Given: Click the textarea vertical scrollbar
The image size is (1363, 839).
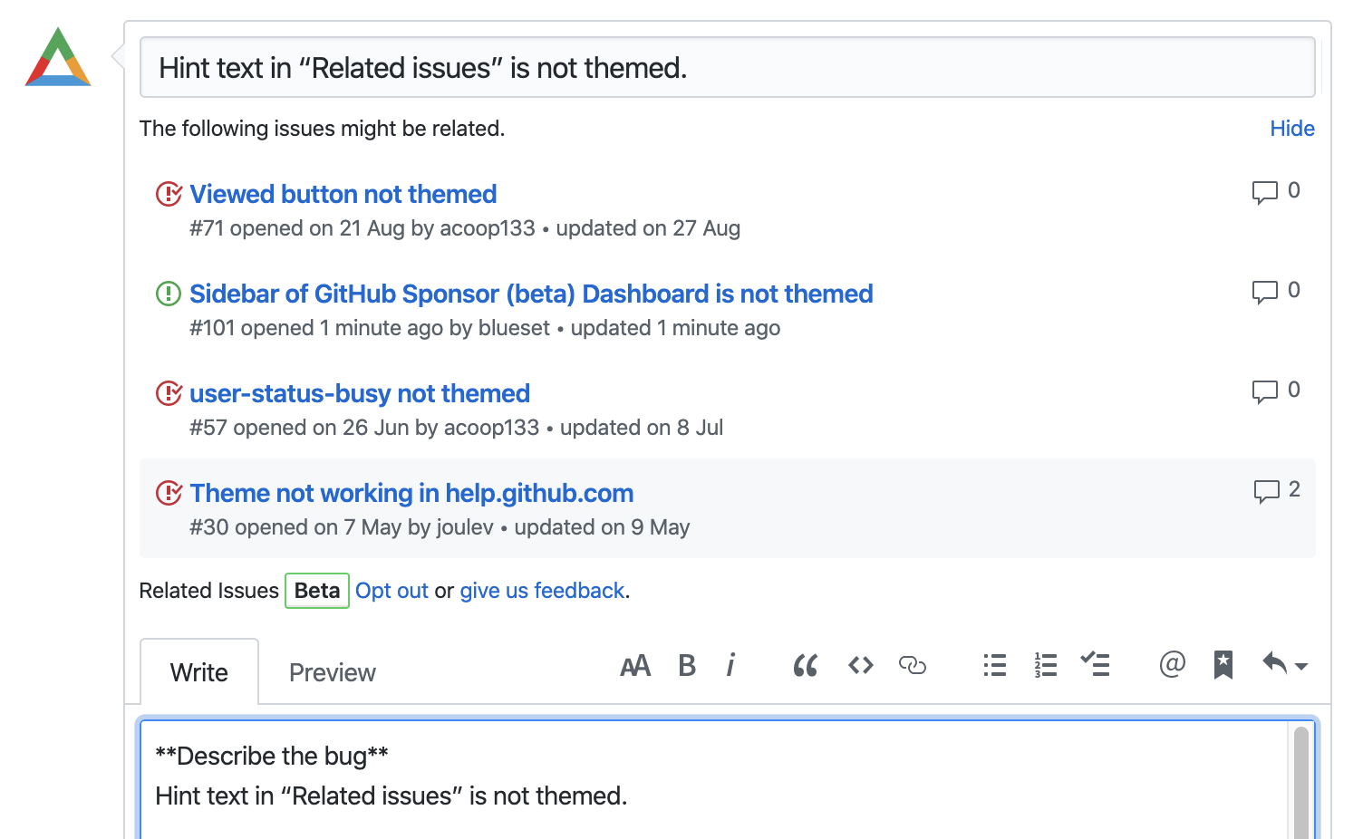Looking at the screenshot, I should 1301,781.
